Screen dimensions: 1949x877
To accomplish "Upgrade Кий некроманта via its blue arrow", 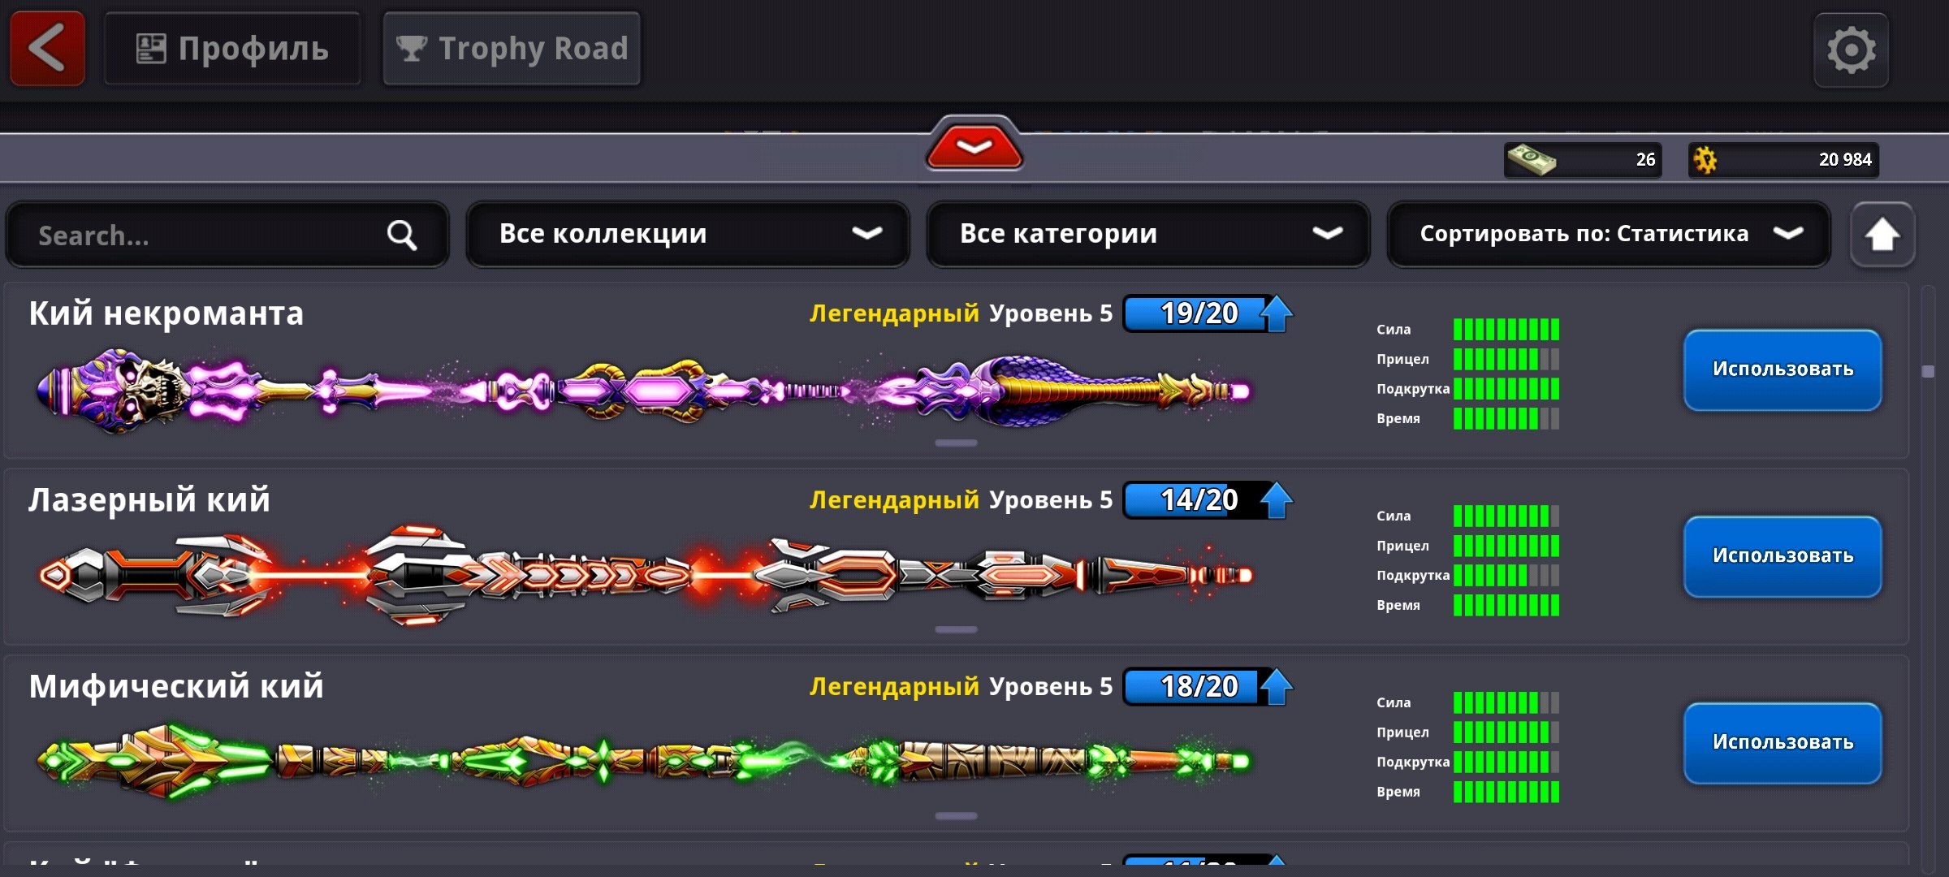I will [x=1277, y=313].
